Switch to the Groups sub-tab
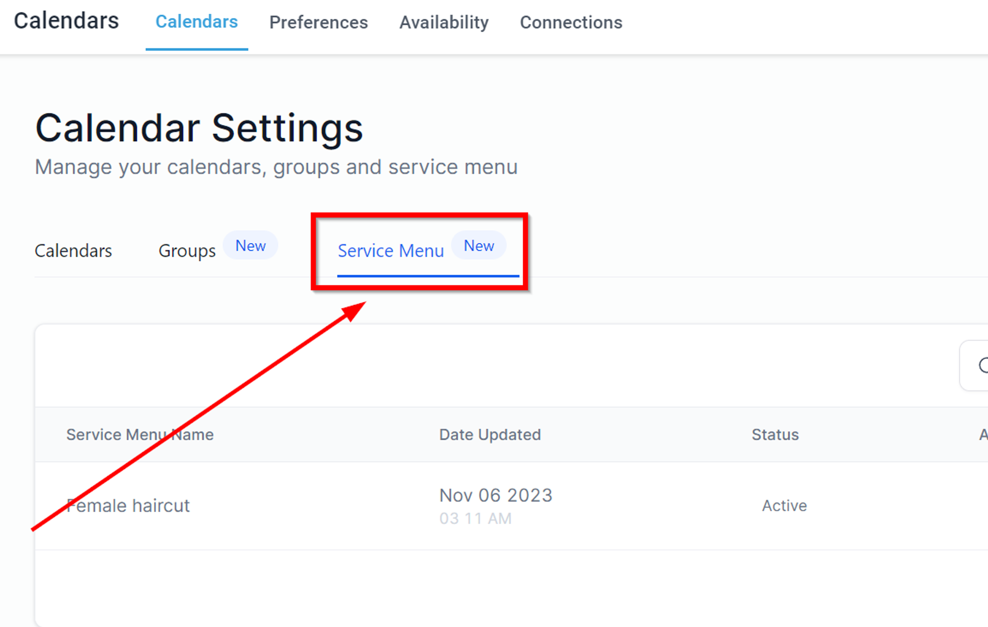The image size is (988, 627). [x=187, y=251]
